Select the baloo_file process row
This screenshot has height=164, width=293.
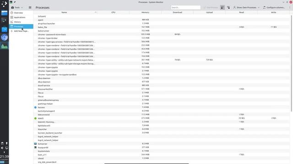(162, 27)
